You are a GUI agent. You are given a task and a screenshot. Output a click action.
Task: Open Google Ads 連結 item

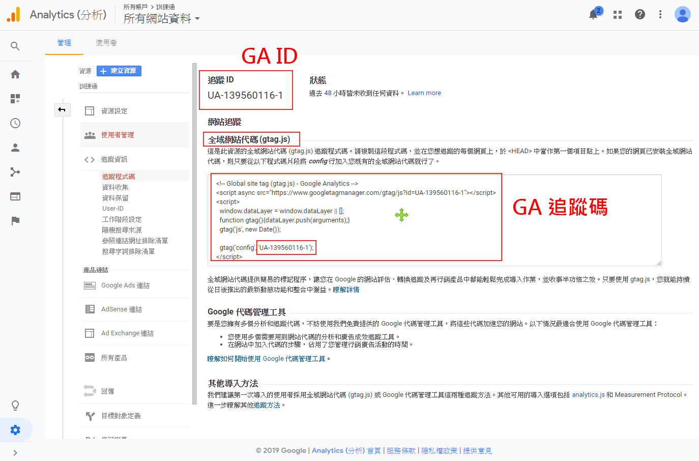tap(134, 285)
